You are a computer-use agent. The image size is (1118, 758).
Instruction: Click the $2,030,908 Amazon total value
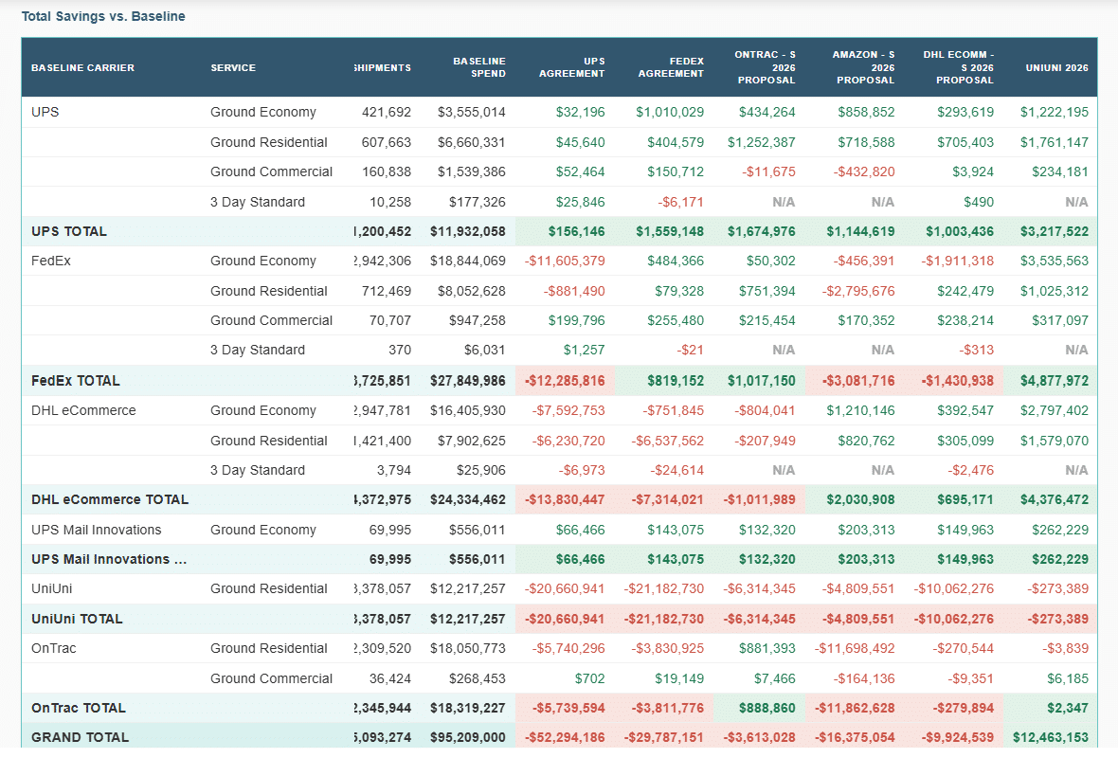(x=860, y=500)
